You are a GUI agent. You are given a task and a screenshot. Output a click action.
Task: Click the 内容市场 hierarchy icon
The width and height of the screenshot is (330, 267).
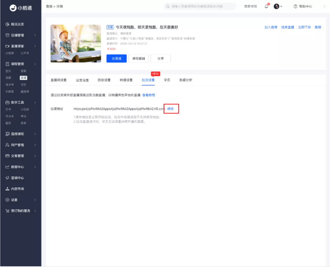pos(7,189)
